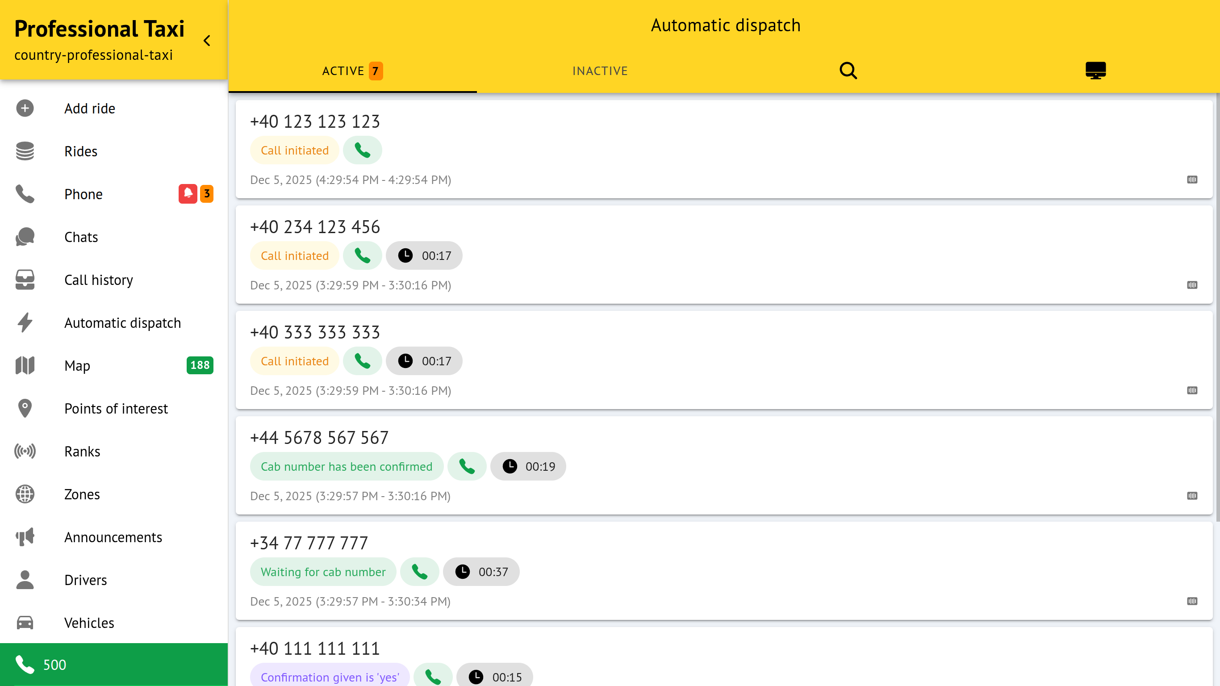
Task: Open Call history in sidebar
Action: click(99, 280)
